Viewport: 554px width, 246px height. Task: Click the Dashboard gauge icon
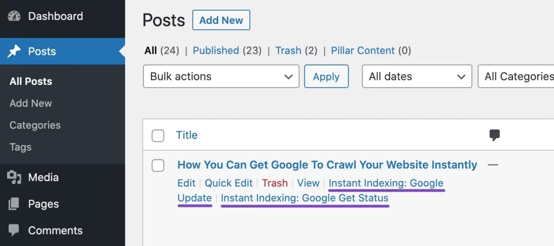14,16
